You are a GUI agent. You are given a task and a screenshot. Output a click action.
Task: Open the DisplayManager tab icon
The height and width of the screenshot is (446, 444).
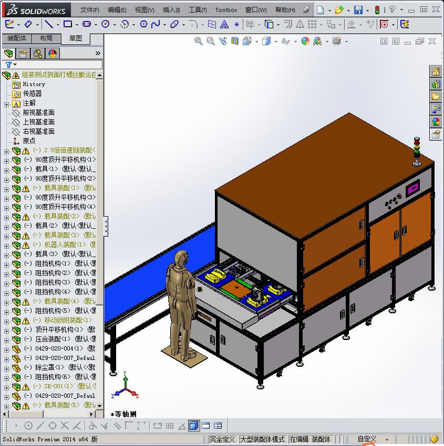[53, 54]
